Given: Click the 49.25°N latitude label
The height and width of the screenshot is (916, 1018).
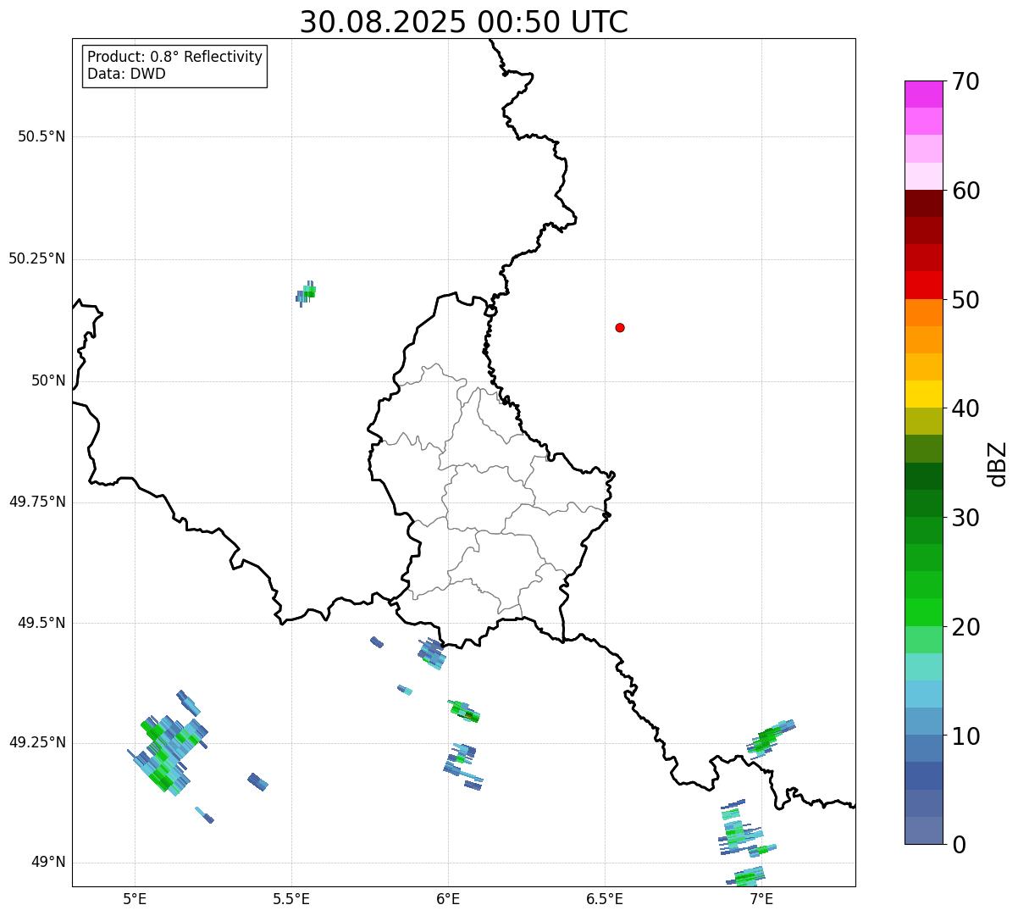Looking at the screenshot, I should [37, 742].
